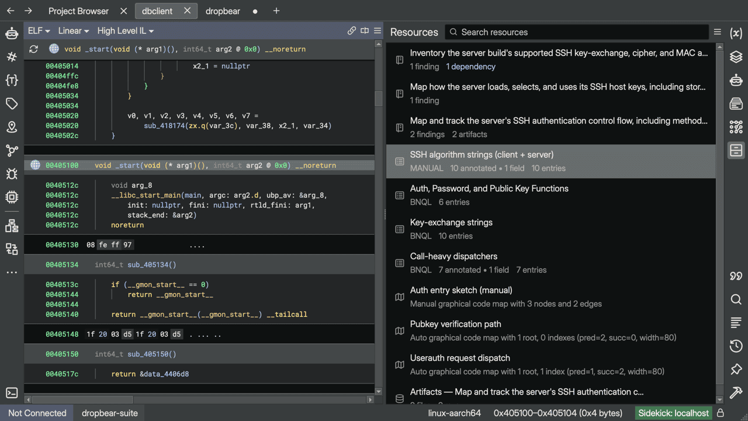
Task: Click the lock icon in status bar
Action: (x=721, y=413)
